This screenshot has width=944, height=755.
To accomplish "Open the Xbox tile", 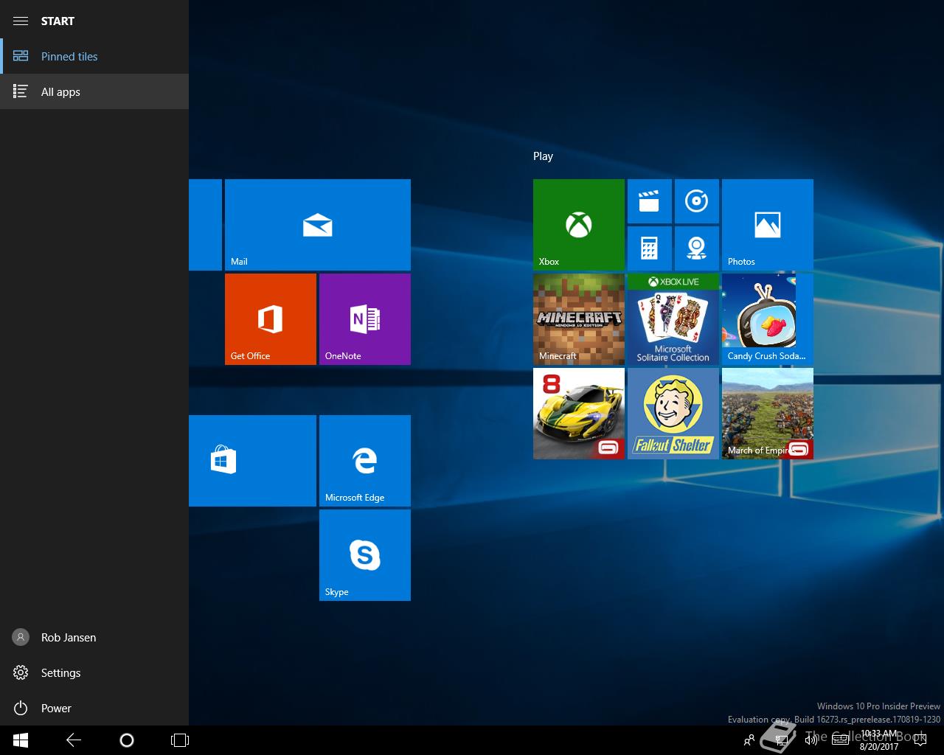I will click(578, 225).
